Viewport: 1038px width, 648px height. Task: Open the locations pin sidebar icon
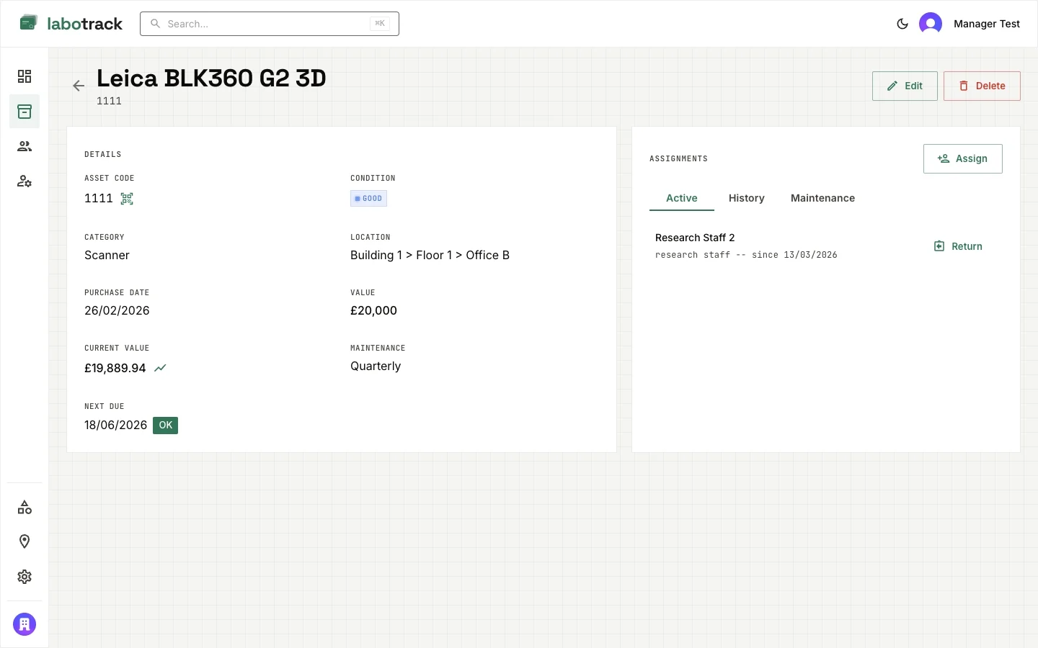pos(25,541)
